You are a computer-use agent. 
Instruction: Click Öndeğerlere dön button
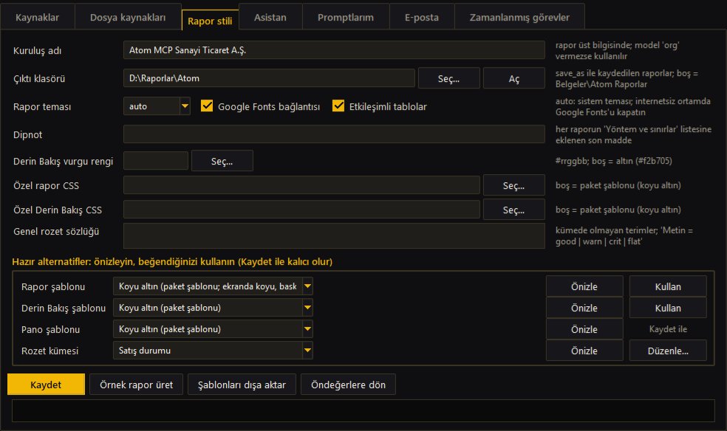(348, 385)
